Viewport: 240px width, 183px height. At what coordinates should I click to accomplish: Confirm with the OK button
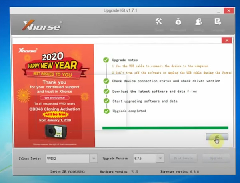[217, 137]
